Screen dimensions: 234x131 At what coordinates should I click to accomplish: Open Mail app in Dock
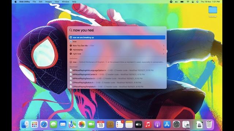pyautogui.click(x=63, y=124)
